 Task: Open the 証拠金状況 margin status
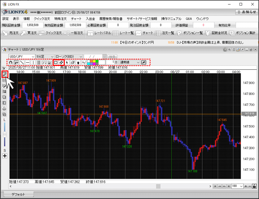216,33
